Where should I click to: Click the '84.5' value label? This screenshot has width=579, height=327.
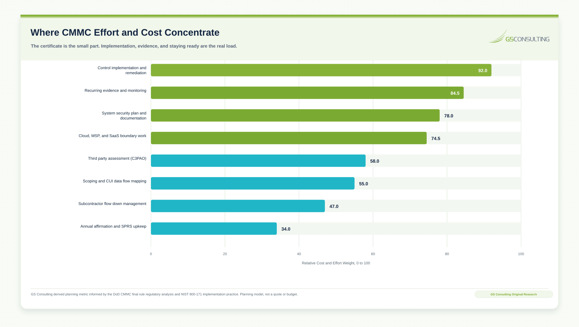click(x=455, y=93)
